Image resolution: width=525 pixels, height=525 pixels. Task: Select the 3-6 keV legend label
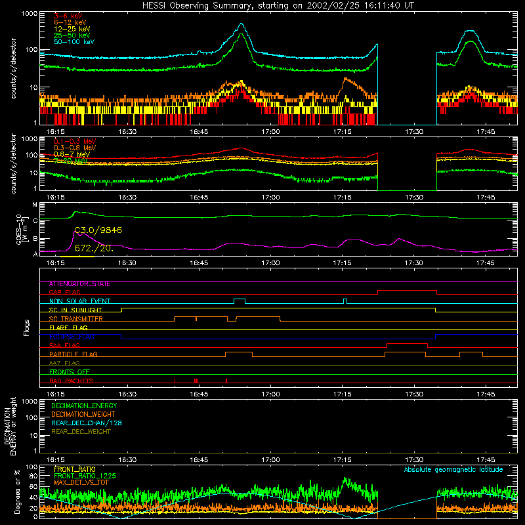point(68,16)
